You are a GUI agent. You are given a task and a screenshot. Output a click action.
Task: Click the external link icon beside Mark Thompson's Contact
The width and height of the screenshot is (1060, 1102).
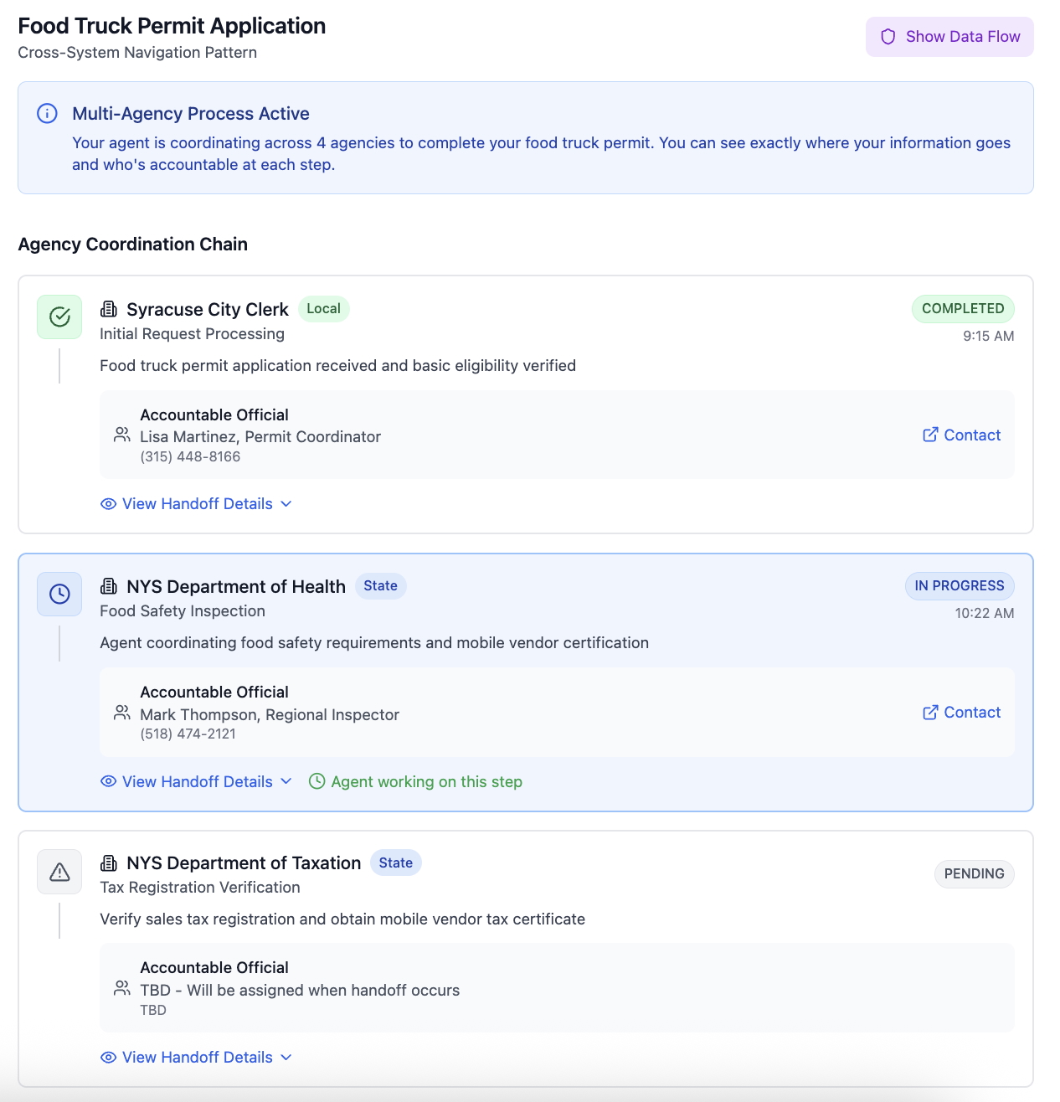tap(929, 713)
